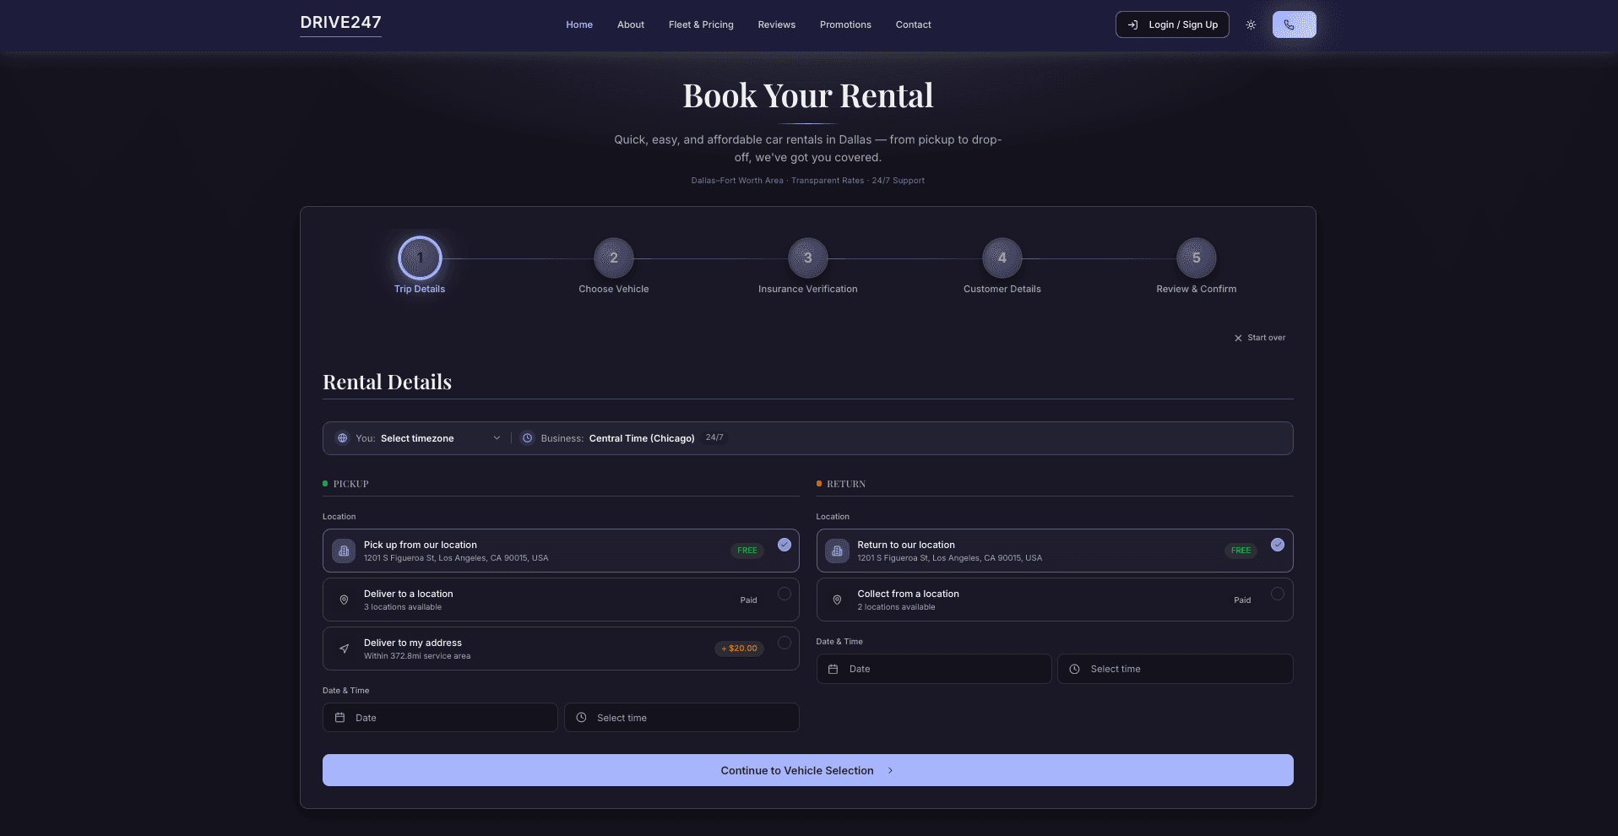
Task: Click the X icon next to Start over
Action: 1238,337
